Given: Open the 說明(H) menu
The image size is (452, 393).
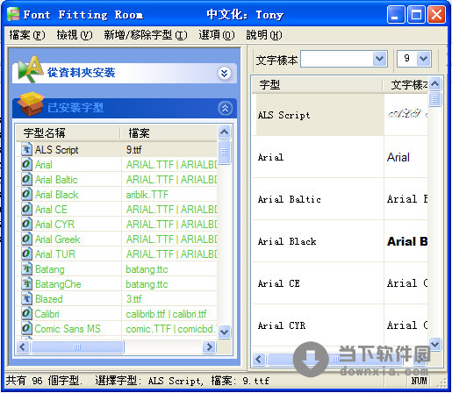Looking at the screenshot, I should 264,35.
